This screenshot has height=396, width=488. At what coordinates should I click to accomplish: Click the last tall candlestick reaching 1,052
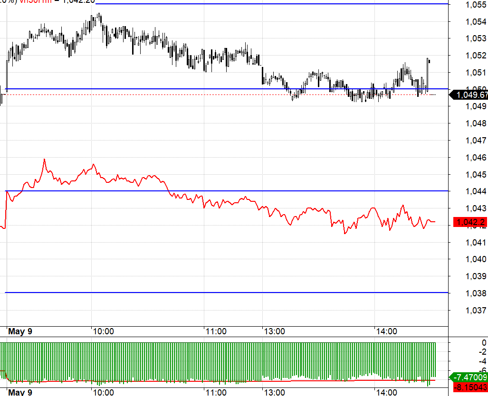pyautogui.click(x=428, y=74)
